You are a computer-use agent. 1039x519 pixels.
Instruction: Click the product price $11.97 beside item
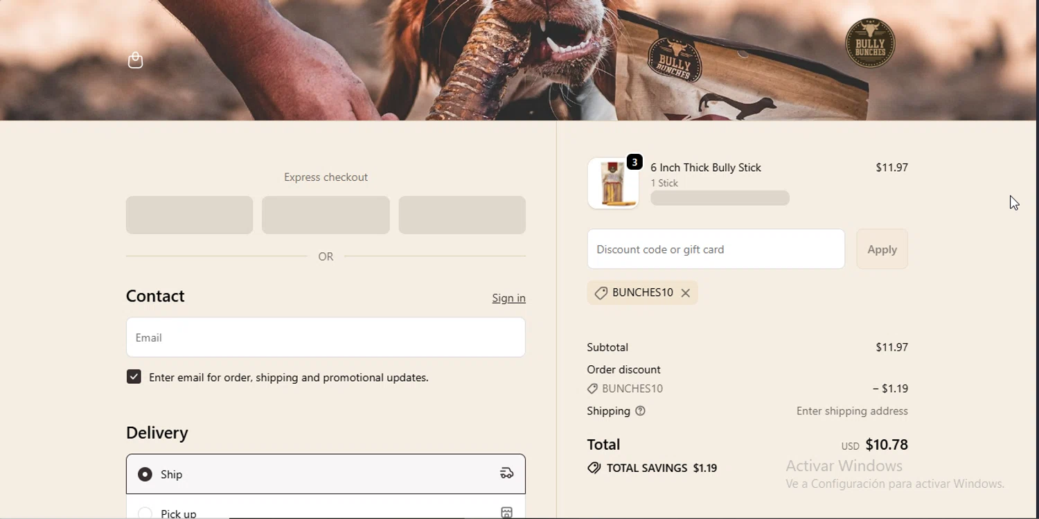[x=891, y=168]
